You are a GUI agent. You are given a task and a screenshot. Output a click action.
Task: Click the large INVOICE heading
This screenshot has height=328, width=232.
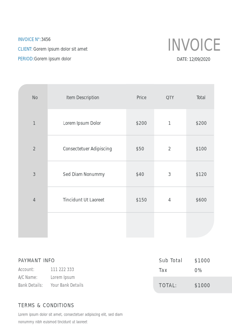click(194, 45)
